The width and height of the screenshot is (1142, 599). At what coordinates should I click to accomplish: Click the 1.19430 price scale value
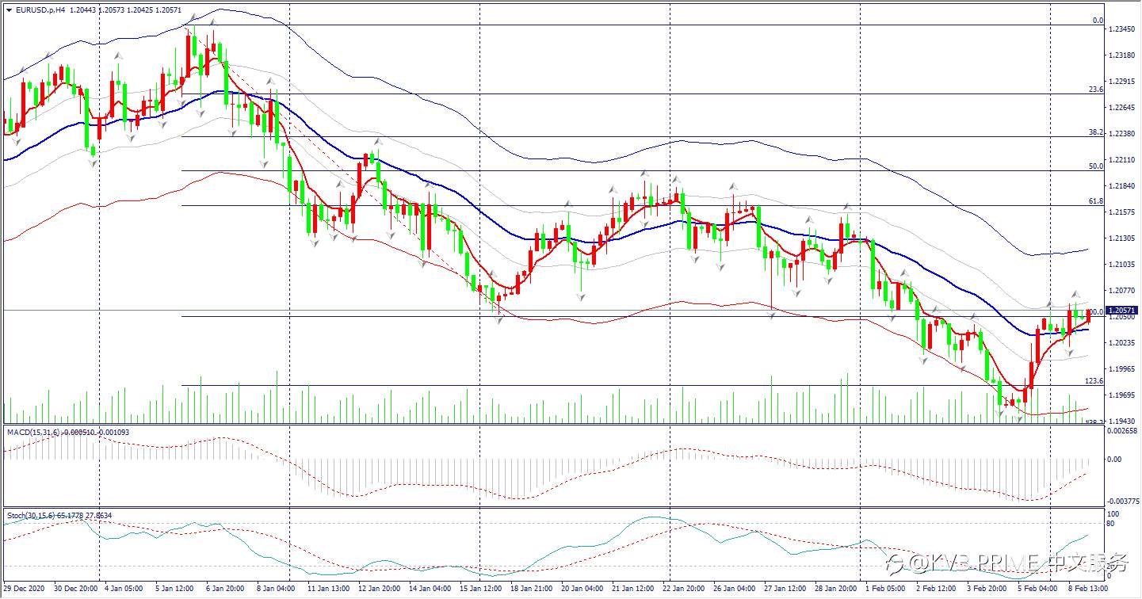pos(1123,421)
